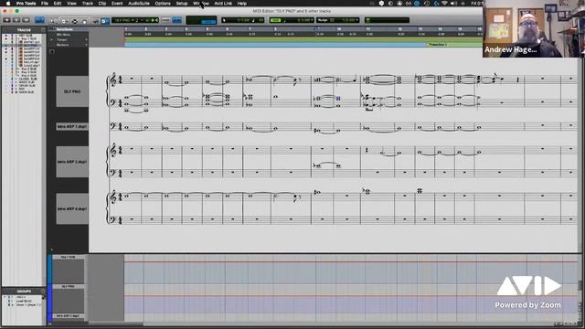Select DLY PNO in the track list
585x329 pixels.
click(30, 45)
